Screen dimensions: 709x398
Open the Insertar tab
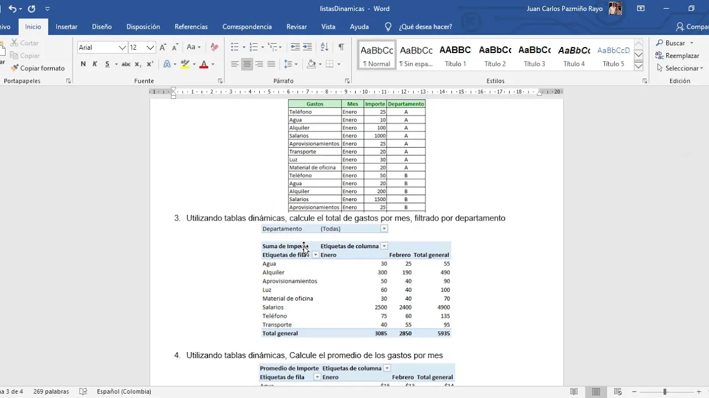tap(66, 27)
